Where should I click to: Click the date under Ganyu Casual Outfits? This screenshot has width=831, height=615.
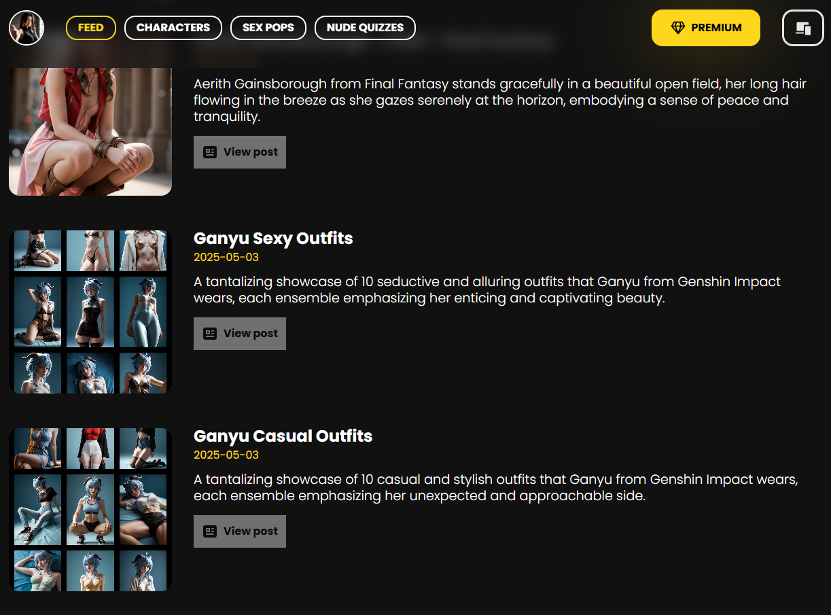226,455
